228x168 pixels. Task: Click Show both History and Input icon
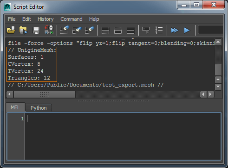pyautogui.click(x=130, y=30)
